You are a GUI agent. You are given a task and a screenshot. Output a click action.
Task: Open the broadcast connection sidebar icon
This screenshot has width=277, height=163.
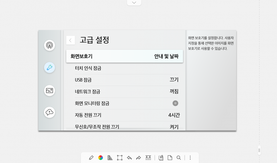[x=50, y=46]
